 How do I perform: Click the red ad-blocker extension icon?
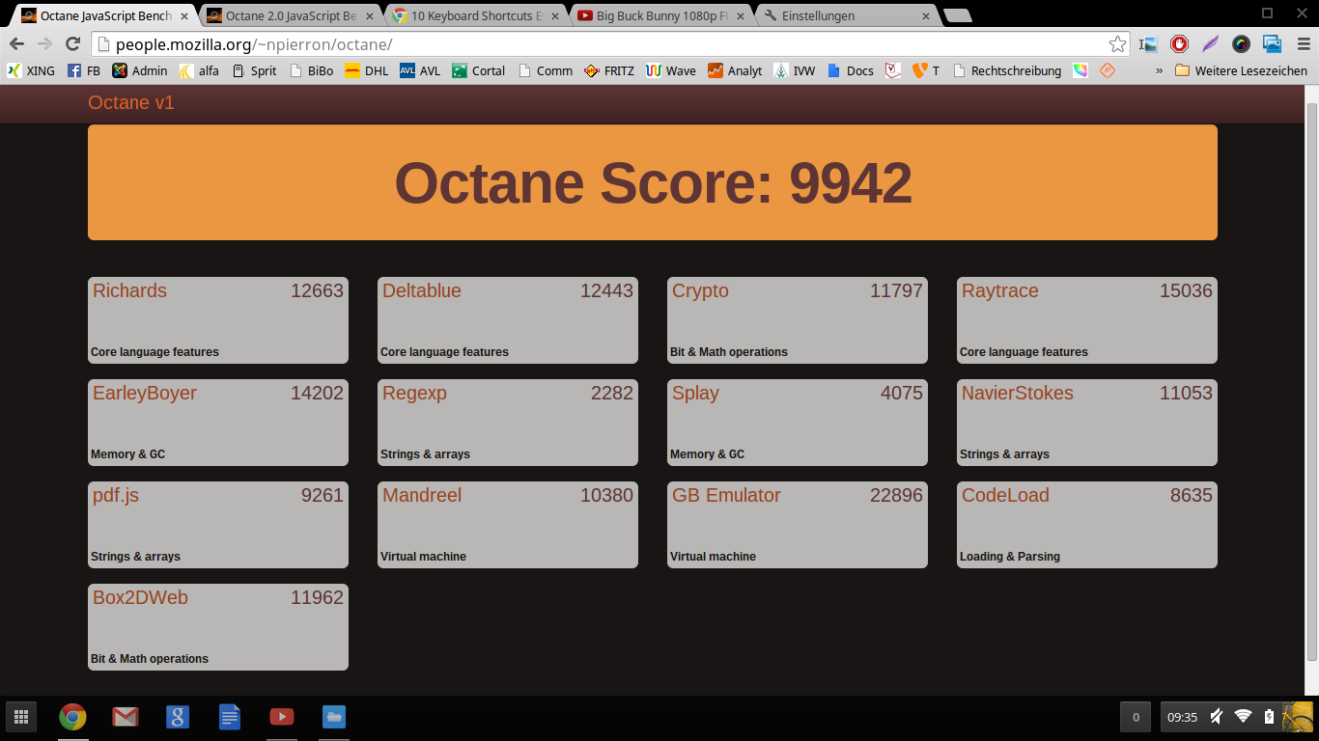click(x=1179, y=44)
